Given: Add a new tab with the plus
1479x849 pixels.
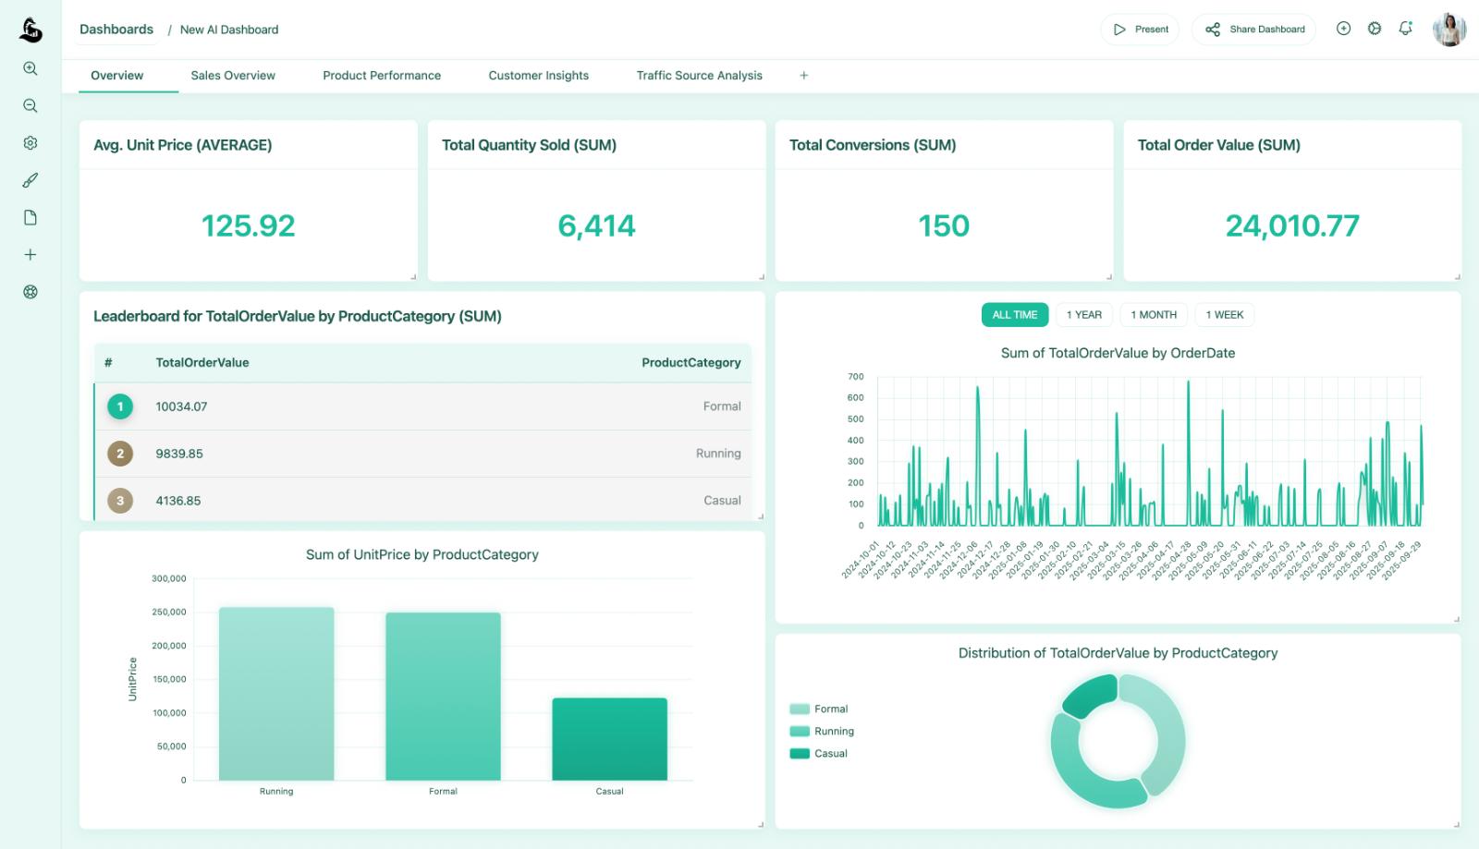Looking at the screenshot, I should (x=803, y=76).
